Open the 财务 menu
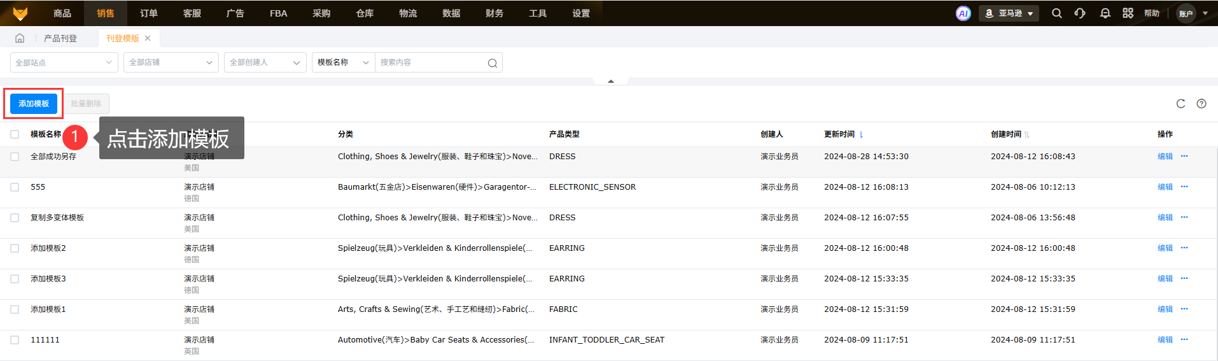Screen dimensions: 1218x361 (x=494, y=13)
